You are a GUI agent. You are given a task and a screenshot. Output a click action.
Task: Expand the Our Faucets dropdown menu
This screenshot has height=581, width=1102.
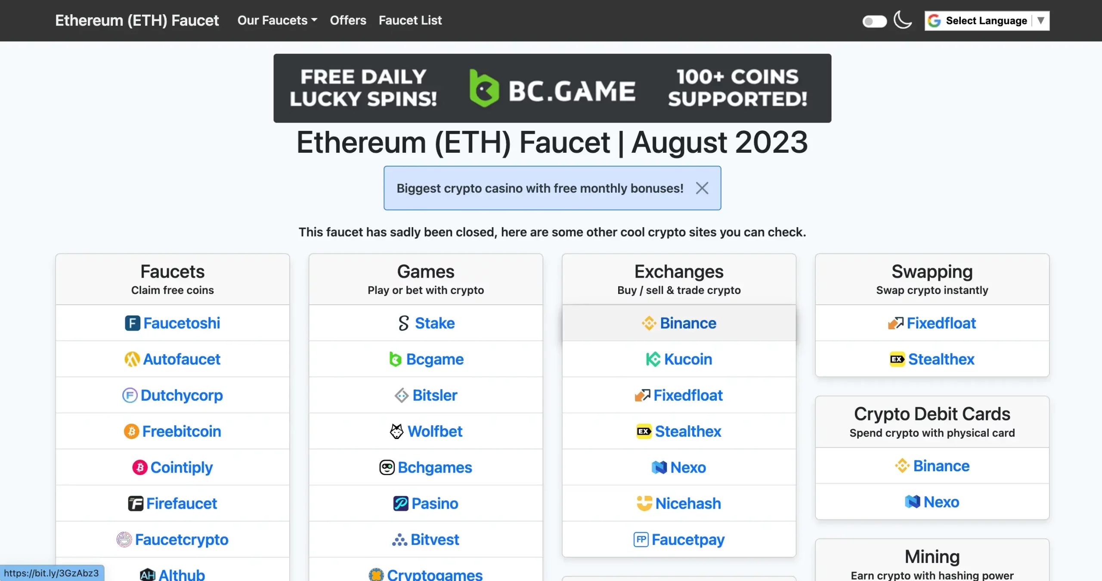(x=277, y=20)
